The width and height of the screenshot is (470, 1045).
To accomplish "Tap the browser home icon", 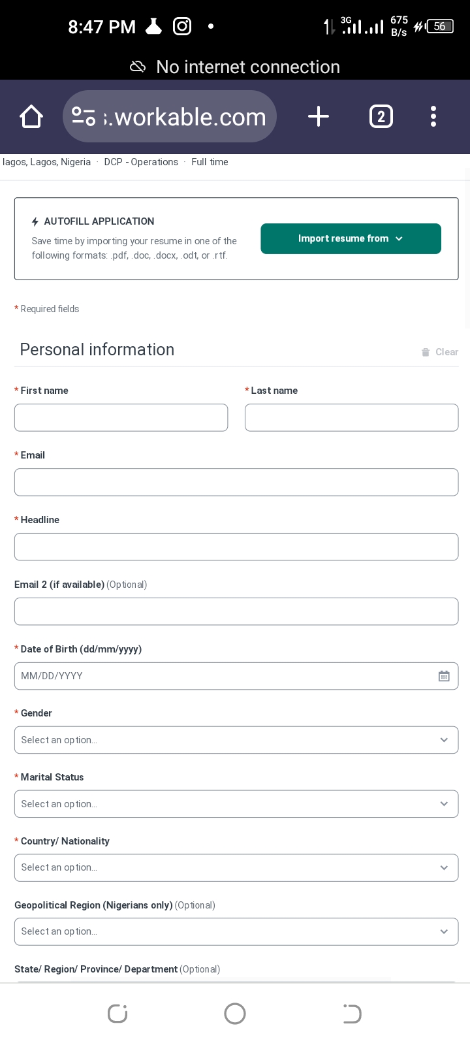I will click(x=31, y=117).
